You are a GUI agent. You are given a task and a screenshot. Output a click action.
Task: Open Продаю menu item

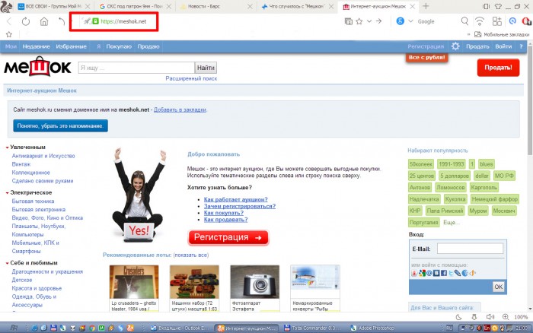(x=148, y=46)
